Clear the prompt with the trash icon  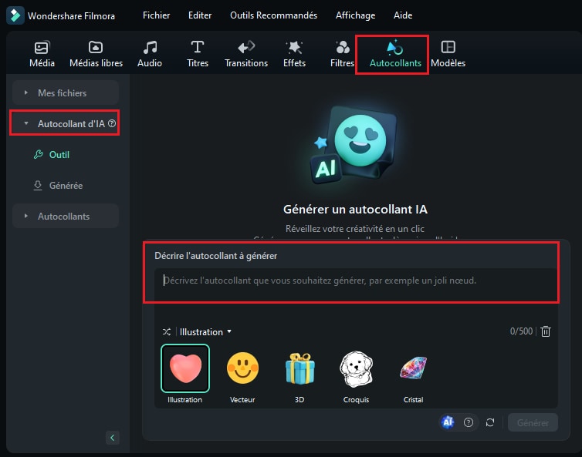point(545,331)
